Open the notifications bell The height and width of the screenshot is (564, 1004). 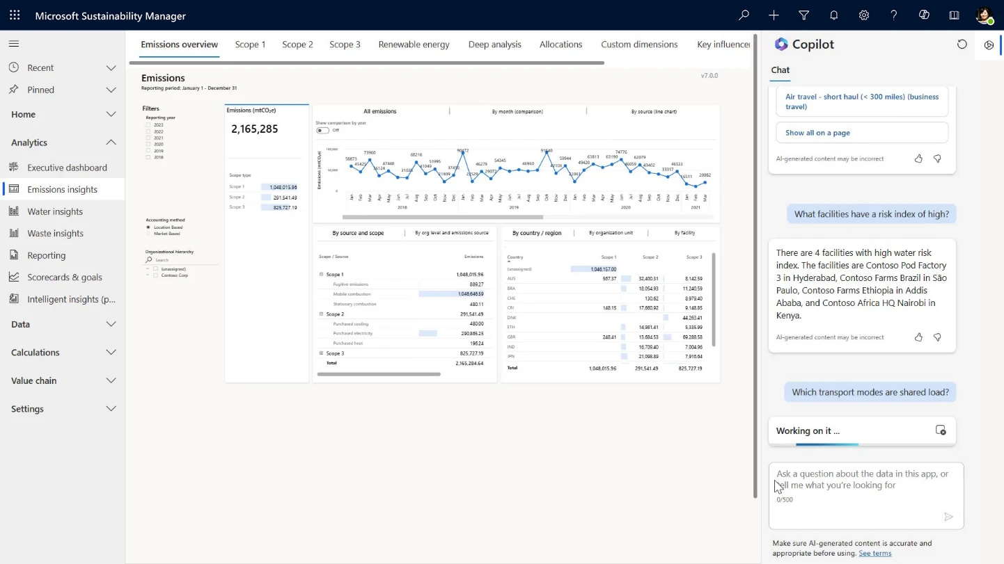(x=833, y=15)
